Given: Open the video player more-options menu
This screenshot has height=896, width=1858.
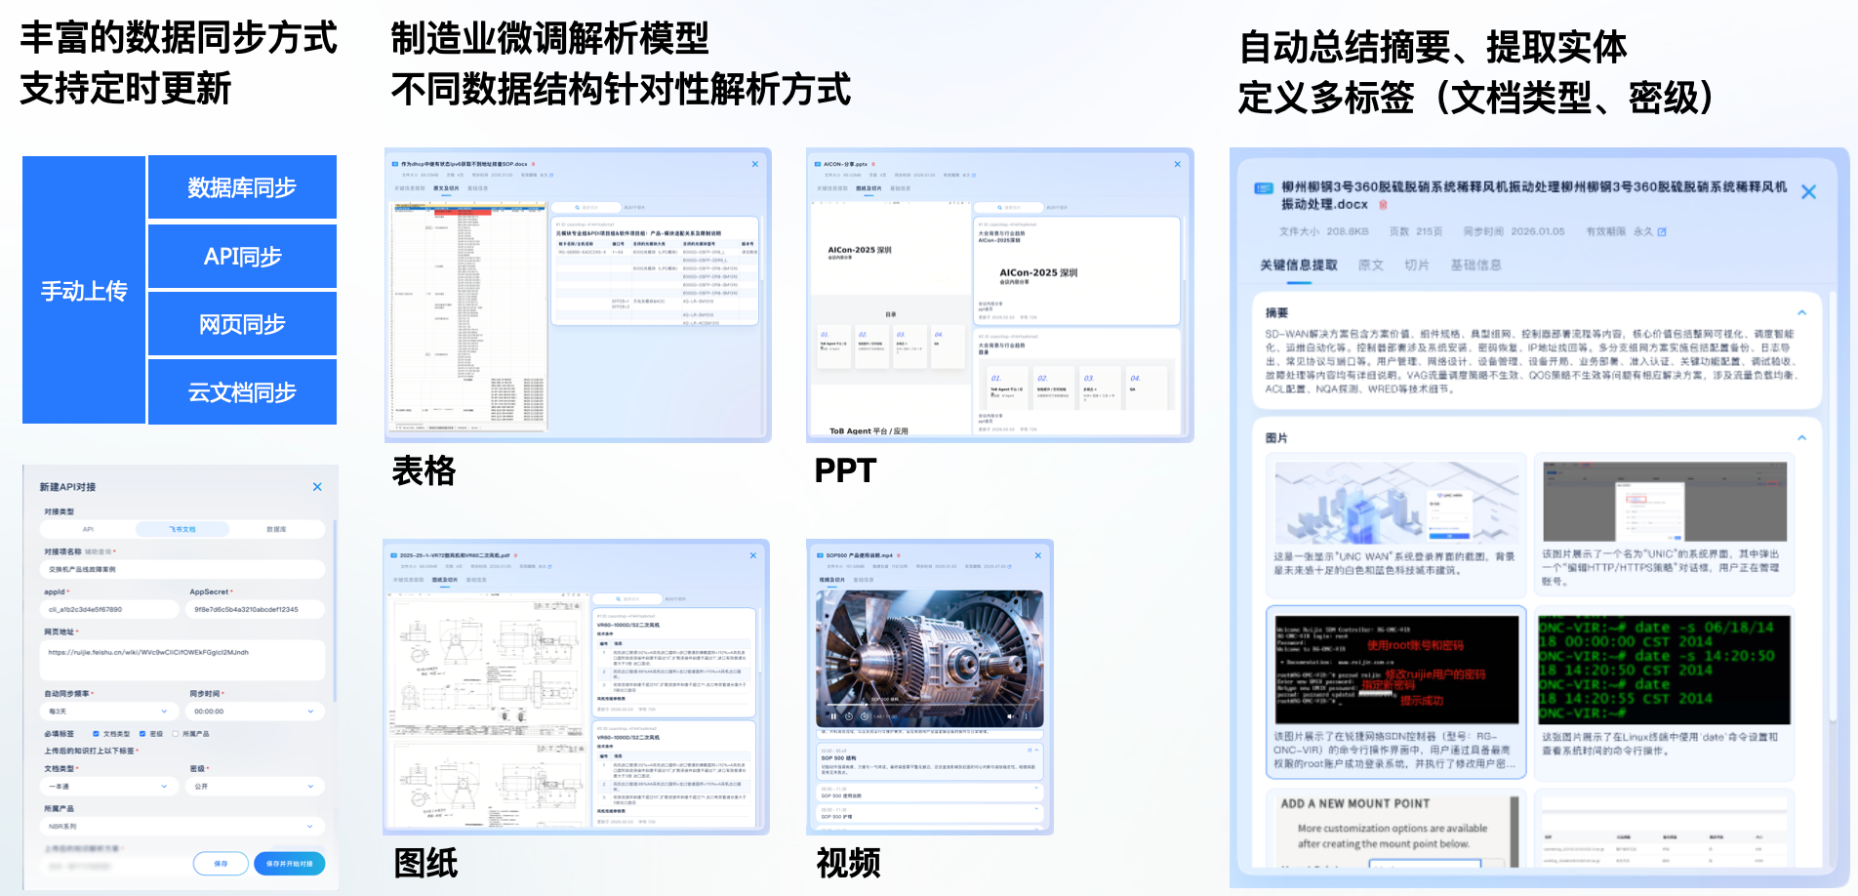Looking at the screenshot, I should [x=1027, y=716].
